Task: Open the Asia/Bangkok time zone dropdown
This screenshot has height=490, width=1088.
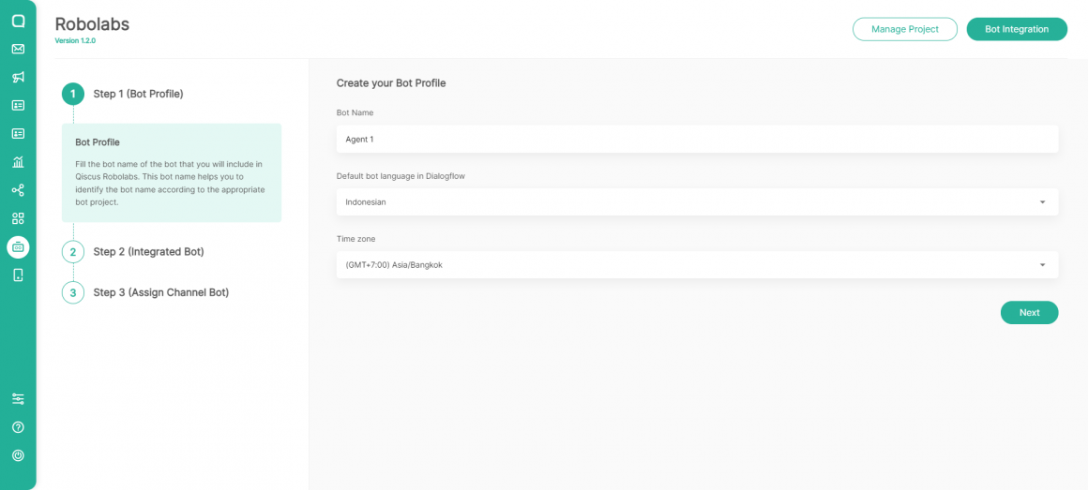Action: (697, 265)
